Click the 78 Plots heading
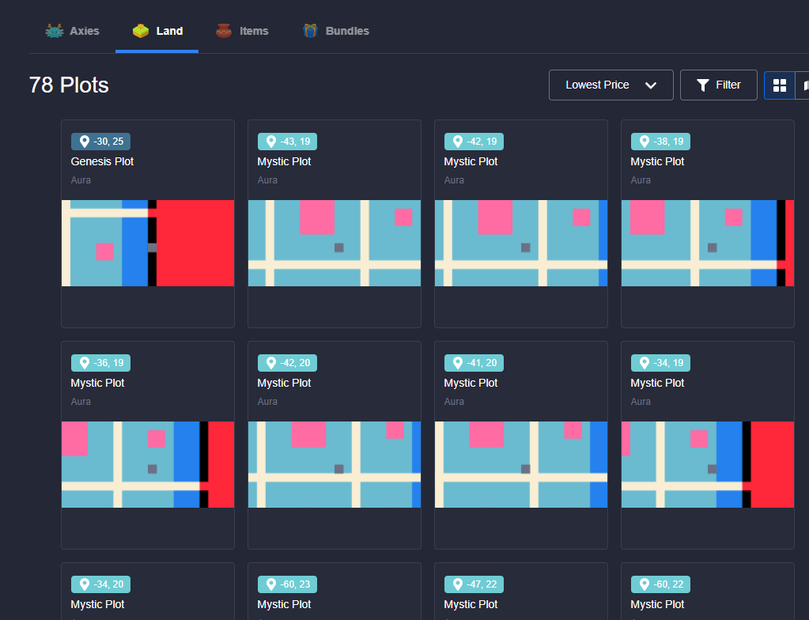The image size is (809, 620). pos(69,85)
